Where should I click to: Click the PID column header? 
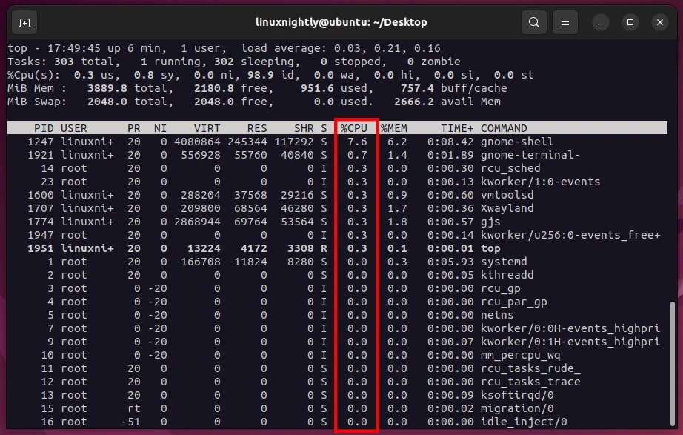[x=44, y=128]
